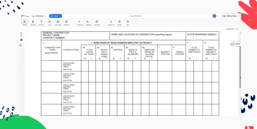Click the scrollbar up arrow
Viewport: 257px width, 129px height.
click(240, 32)
